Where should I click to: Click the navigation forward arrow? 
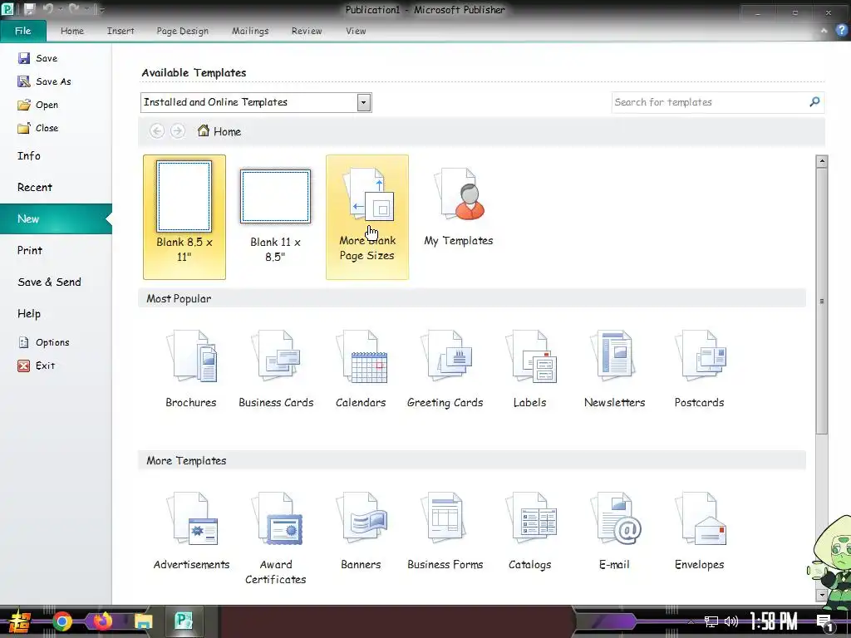tap(178, 131)
